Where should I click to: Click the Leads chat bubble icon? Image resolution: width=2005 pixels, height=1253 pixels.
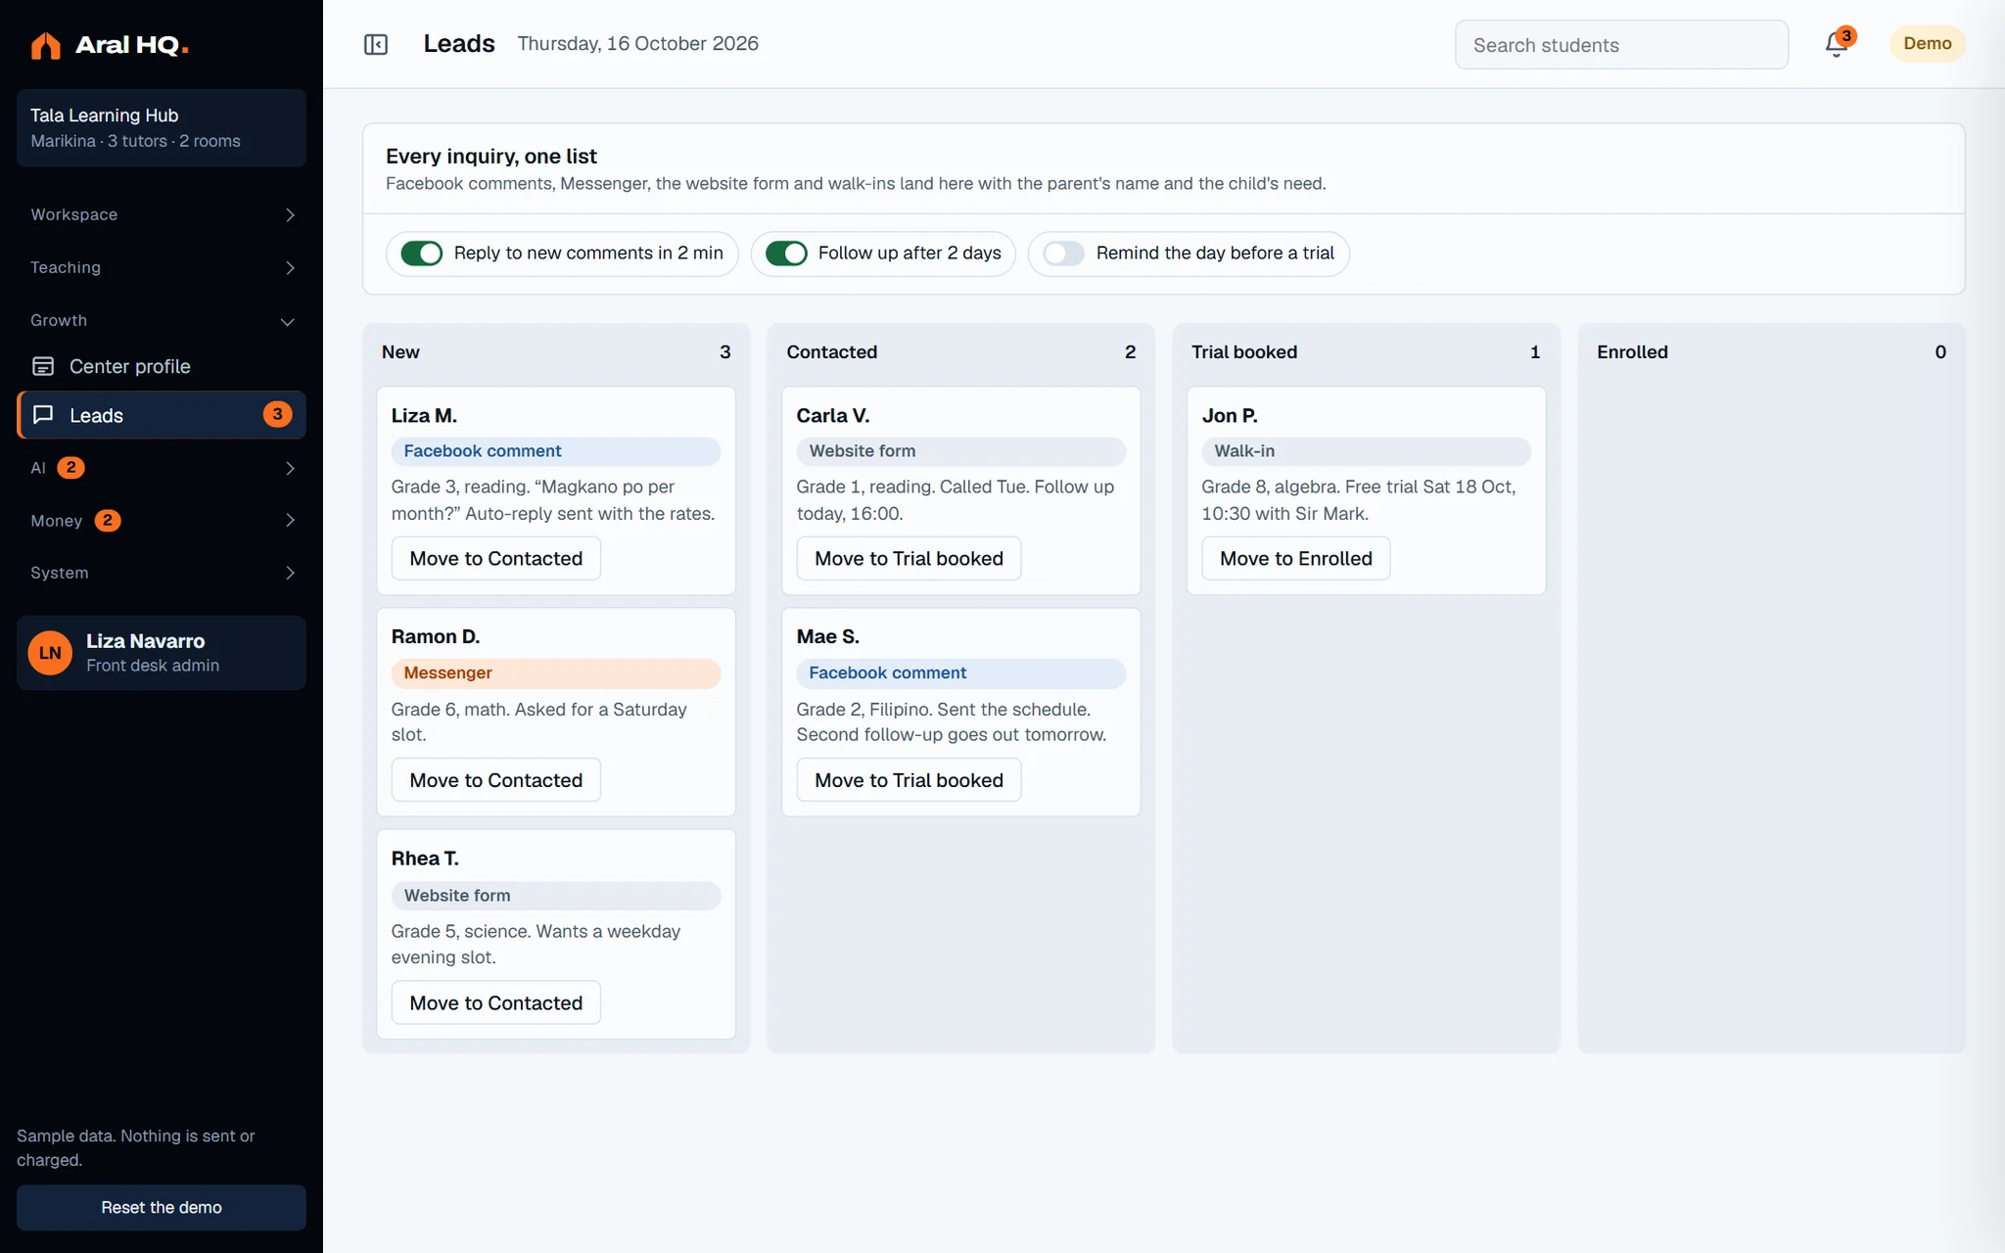tap(43, 415)
